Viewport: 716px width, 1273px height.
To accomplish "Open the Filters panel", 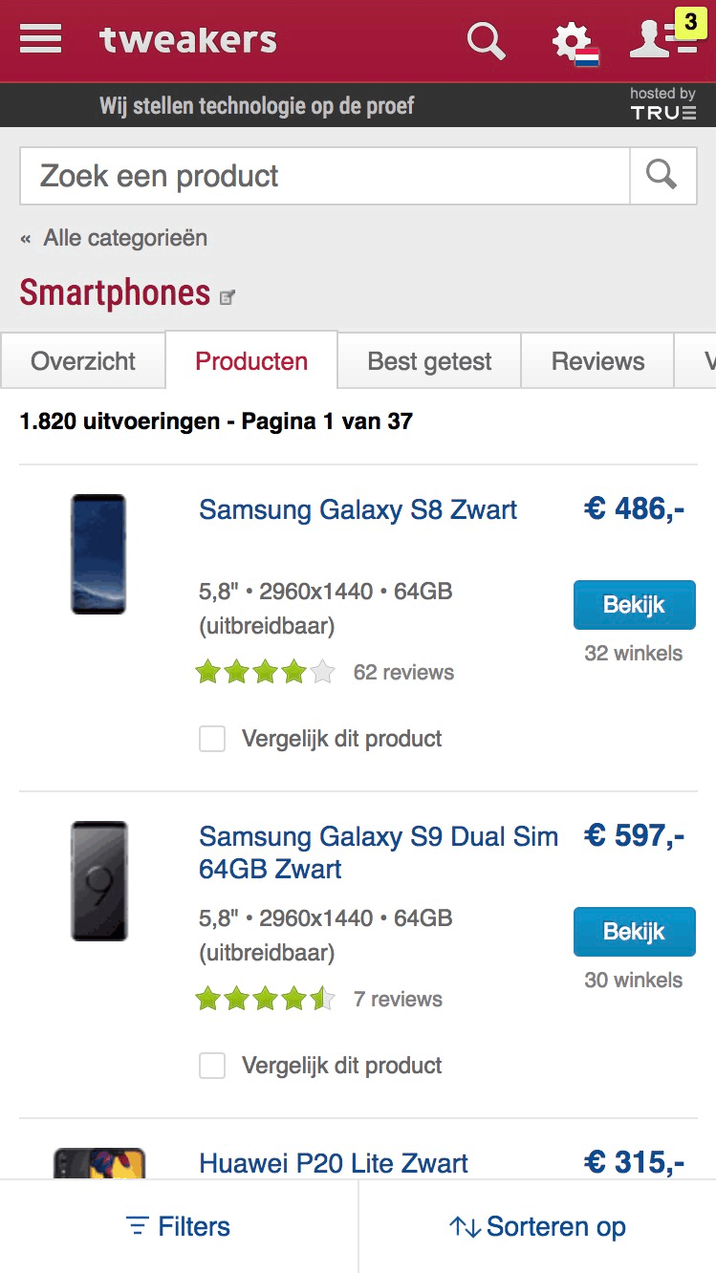I will (179, 1226).
